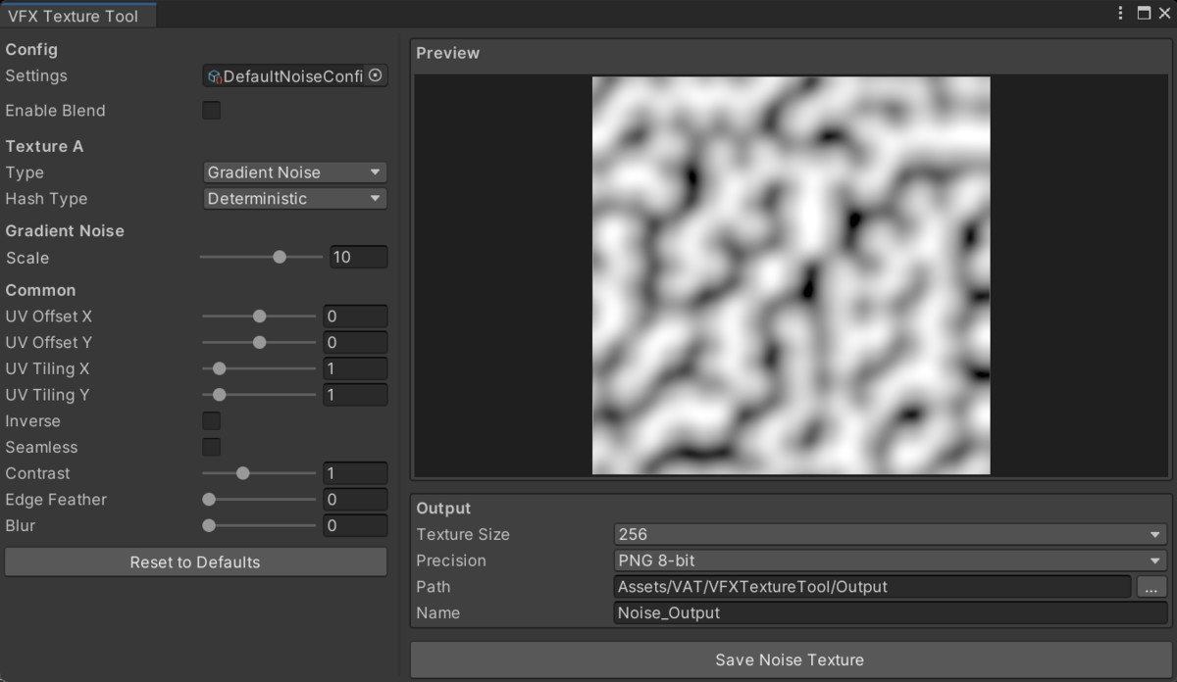Browse for output path with the ... button
Screen dimensions: 1177x682
(1151, 587)
